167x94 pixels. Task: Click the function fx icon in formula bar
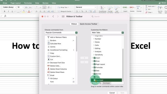point(5,16)
